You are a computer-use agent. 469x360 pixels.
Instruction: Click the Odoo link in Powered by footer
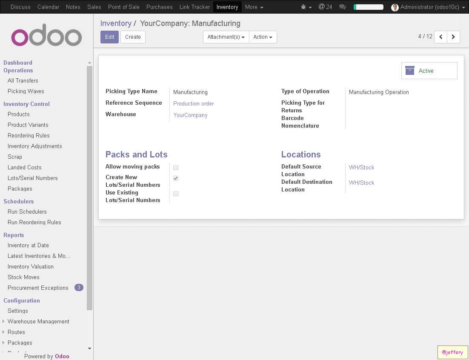tap(62, 356)
